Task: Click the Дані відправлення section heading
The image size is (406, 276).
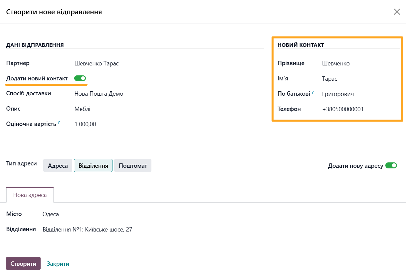Action: (x=35, y=45)
